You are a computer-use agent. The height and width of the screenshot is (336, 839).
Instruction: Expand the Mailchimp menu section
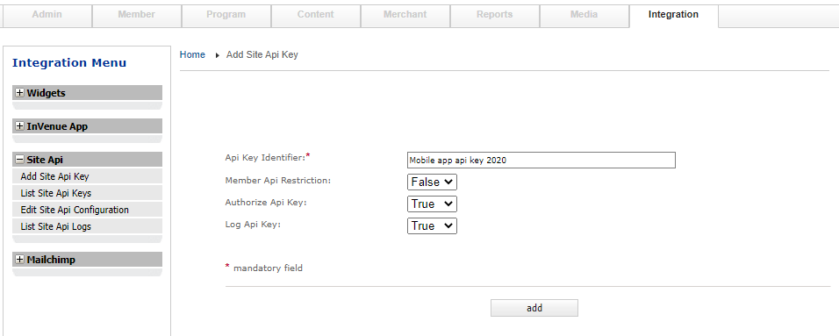20,260
